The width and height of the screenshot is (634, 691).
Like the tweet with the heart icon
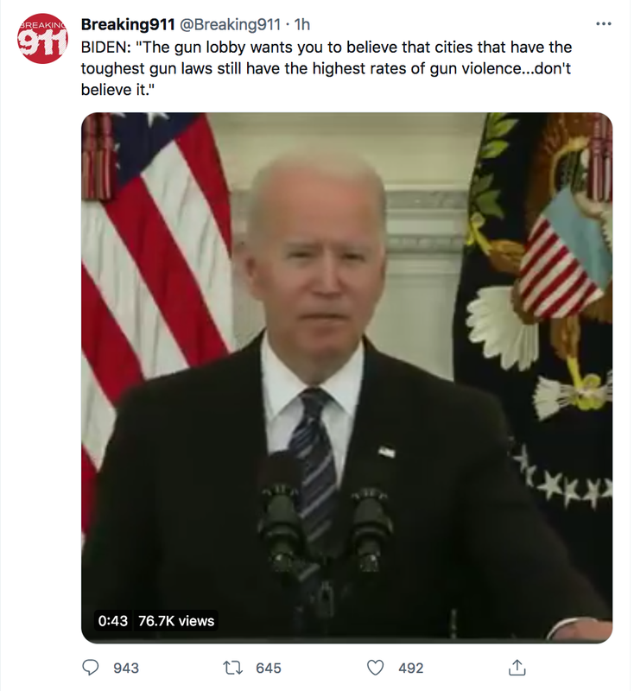(x=376, y=668)
